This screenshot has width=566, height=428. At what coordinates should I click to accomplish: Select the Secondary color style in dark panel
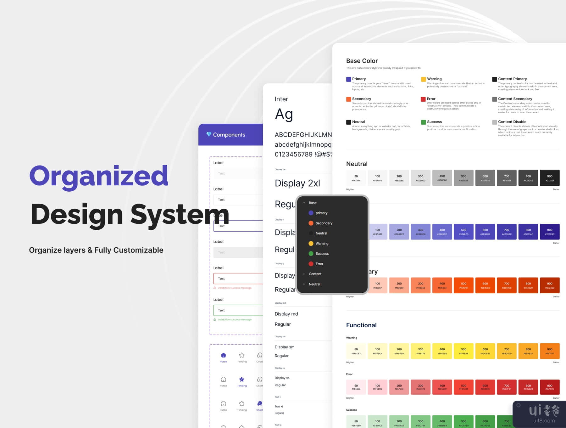(324, 223)
